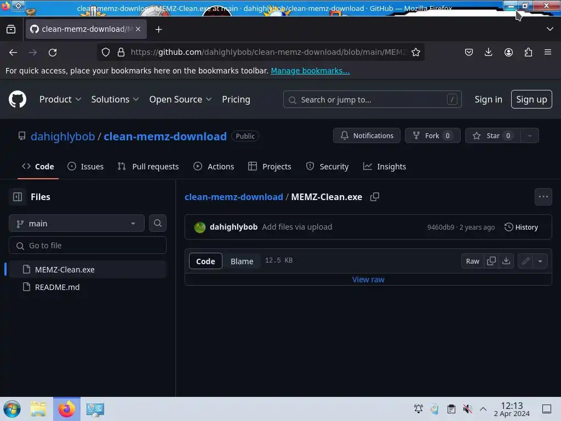
Task: Open file manager from the taskbar
Action: 38,409
